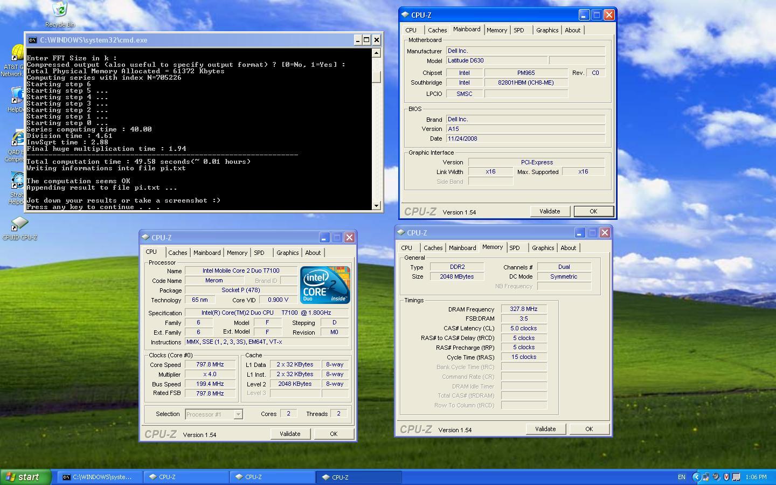Click the Level 2 cache 2048 KBytes value
Screen dimensions: 776x485
pyautogui.click(x=295, y=384)
